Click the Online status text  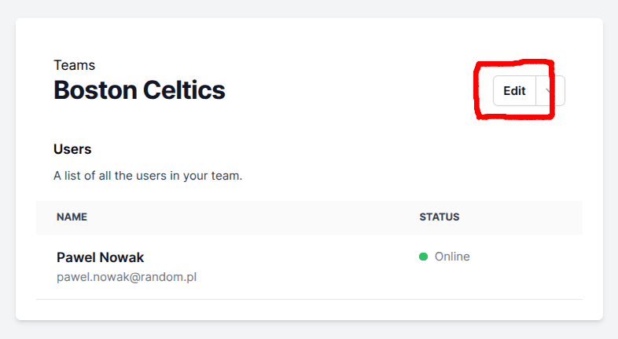pos(452,257)
